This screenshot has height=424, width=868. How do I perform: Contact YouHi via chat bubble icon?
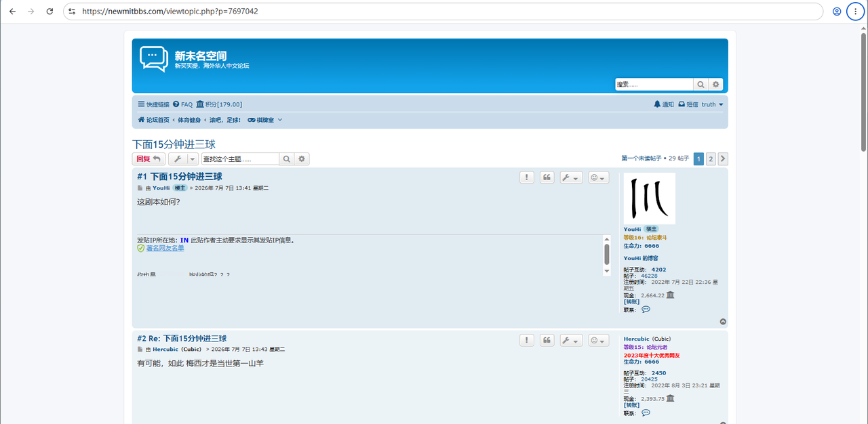[x=646, y=309]
